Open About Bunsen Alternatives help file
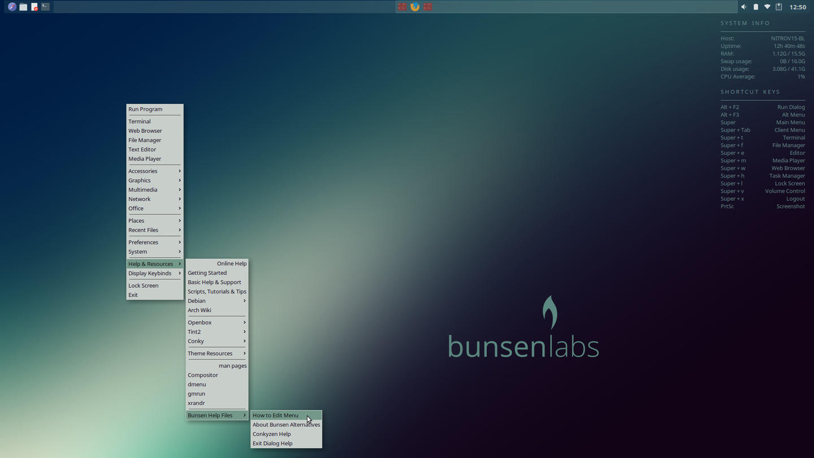This screenshot has width=814, height=458. 286,425
